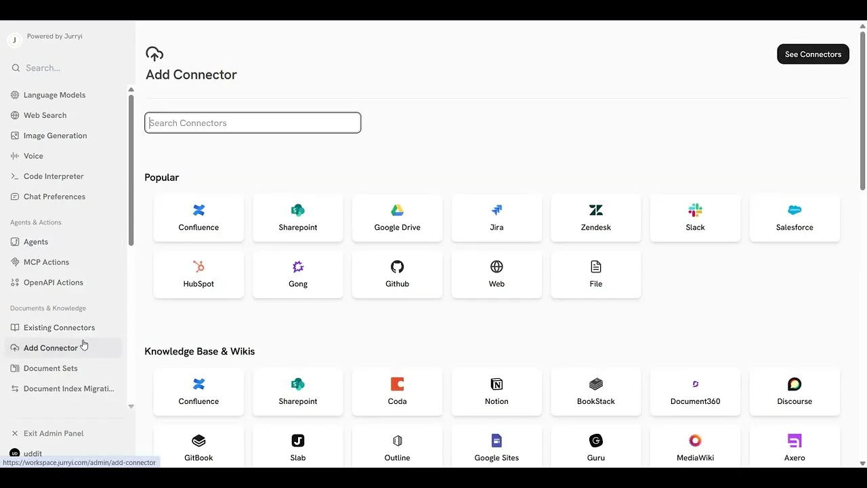The image size is (867, 488).
Task: Pick the Zendesk connector
Action: coord(596,218)
